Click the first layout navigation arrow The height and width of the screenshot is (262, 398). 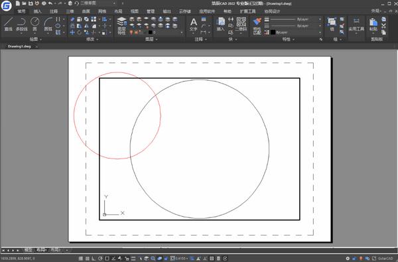(x=3, y=250)
